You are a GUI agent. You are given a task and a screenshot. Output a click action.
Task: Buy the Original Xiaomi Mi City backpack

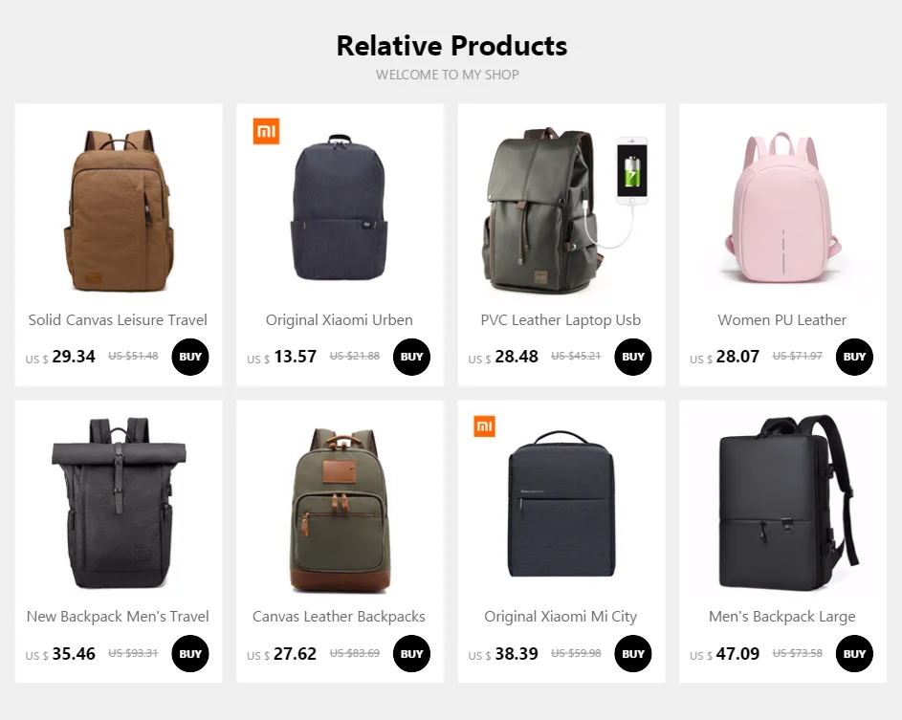click(x=633, y=654)
